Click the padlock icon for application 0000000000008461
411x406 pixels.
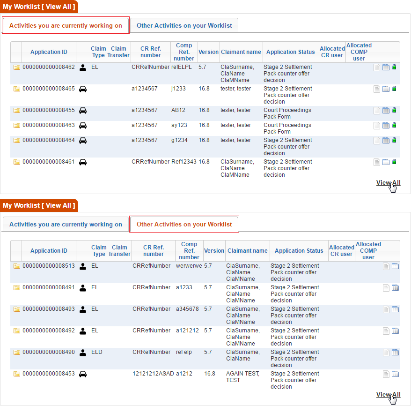coord(395,162)
